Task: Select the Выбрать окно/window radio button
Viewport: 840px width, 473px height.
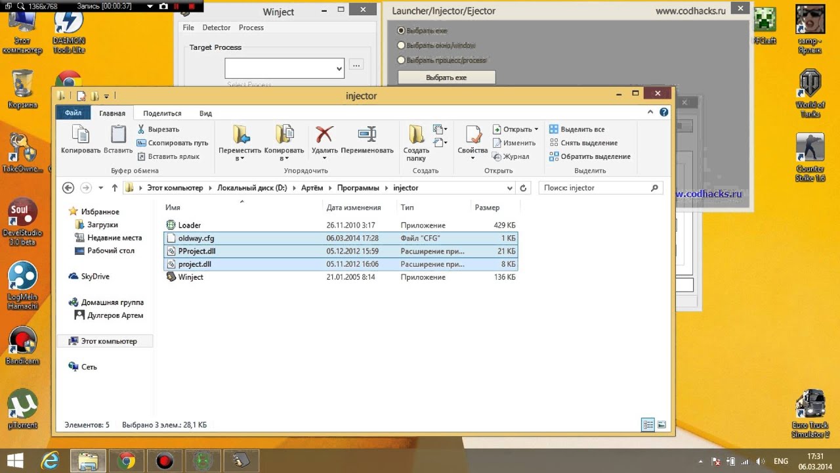Action: pos(402,45)
